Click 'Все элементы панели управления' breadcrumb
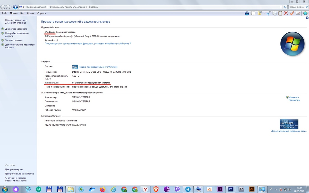This screenshot has height=193, width=309. [x=68, y=7]
